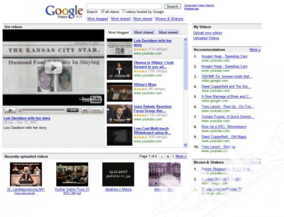Click Obama to Hillary title link

[x=153, y=65]
